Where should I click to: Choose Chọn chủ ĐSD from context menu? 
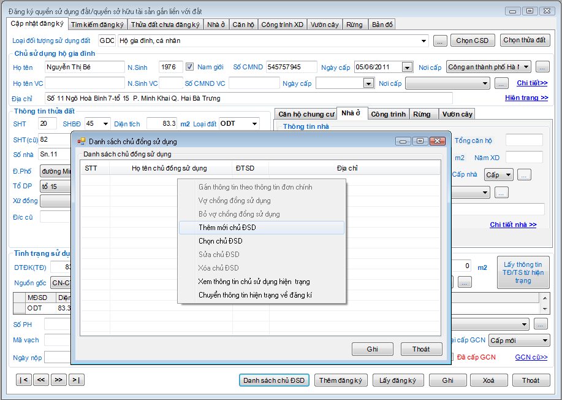[x=221, y=241]
